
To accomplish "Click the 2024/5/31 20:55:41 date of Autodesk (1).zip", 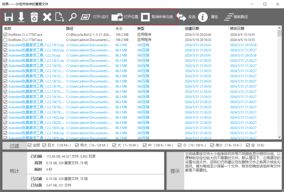I will coord(198,45).
